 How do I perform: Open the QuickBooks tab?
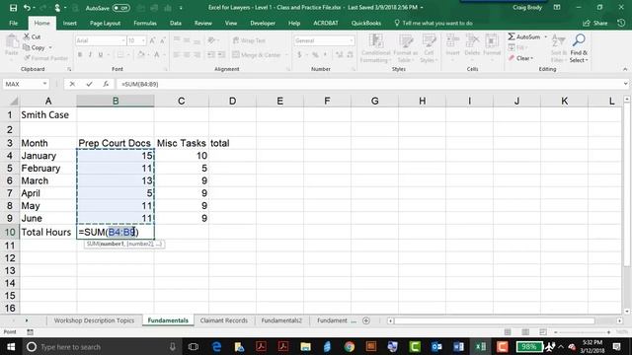click(366, 23)
